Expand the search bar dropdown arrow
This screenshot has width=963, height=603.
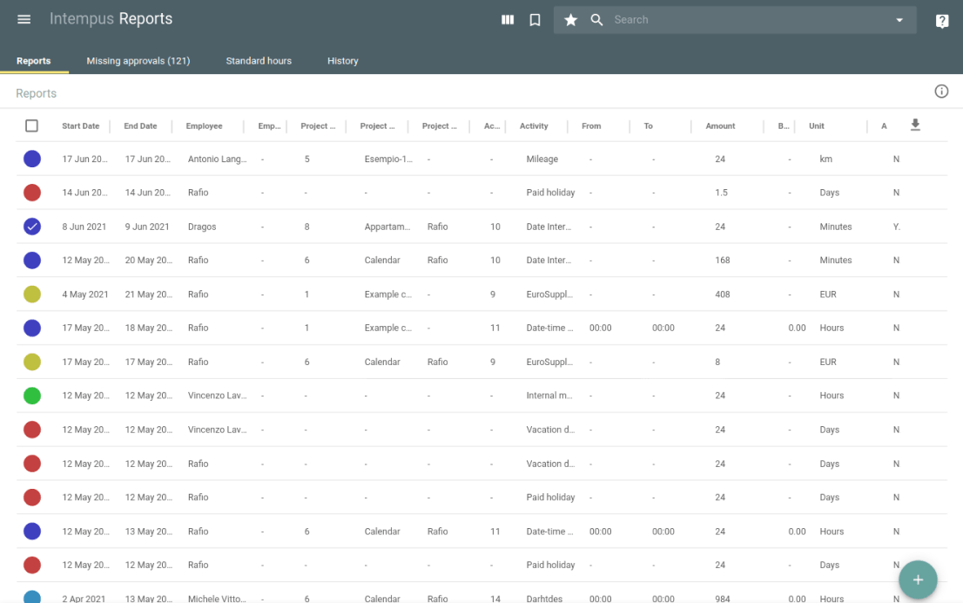(x=899, y=20)
